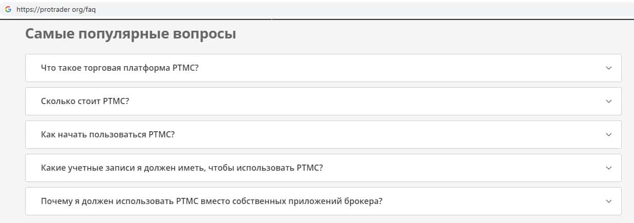
Task: Click the question about "собственных приложений брокера"
Action: [211, 201]
